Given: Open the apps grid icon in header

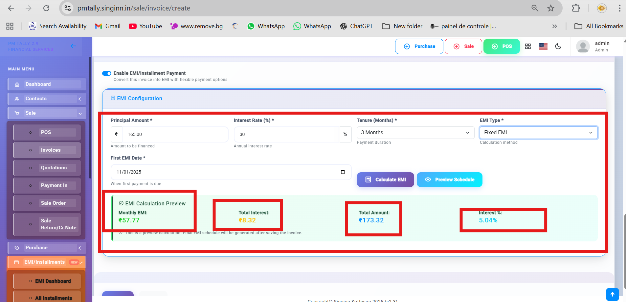Looking at the screenshot, I should point(528,47).
